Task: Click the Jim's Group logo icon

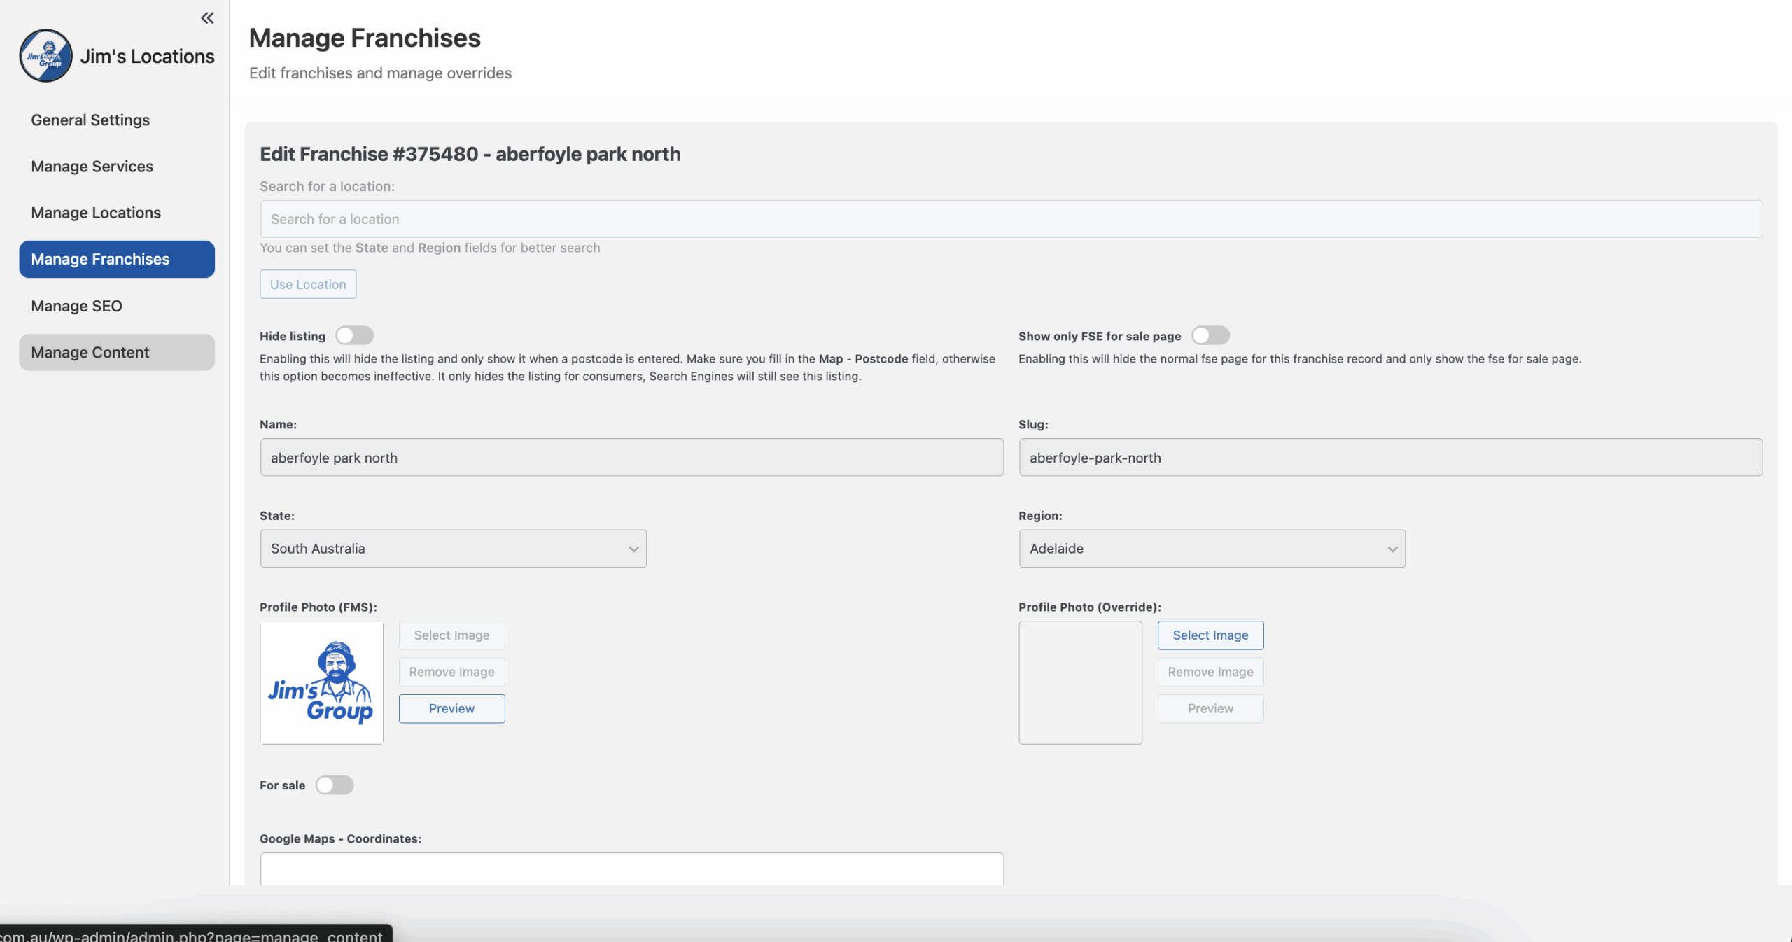Action: [x=45, y=56]
